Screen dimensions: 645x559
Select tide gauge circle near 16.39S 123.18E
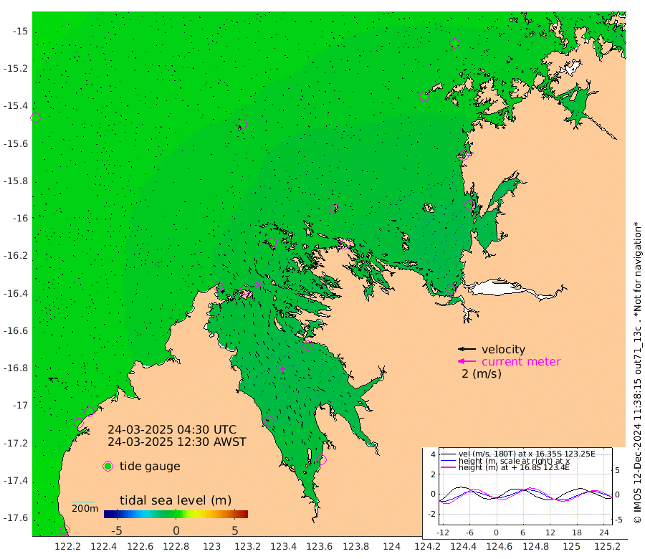[x=245, y=291]
